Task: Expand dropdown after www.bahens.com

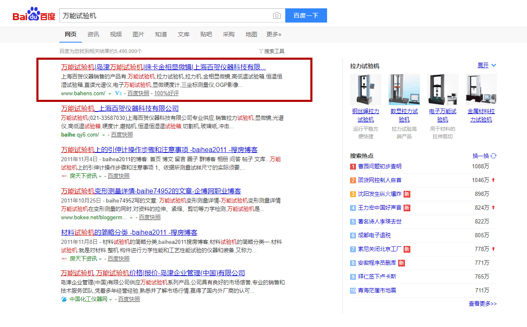Action: coord(110,94)
